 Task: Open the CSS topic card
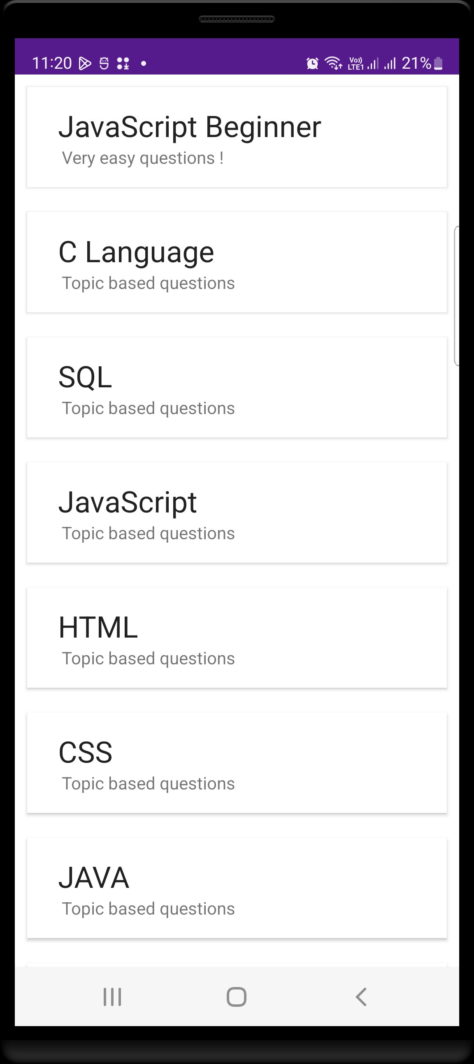237,763
